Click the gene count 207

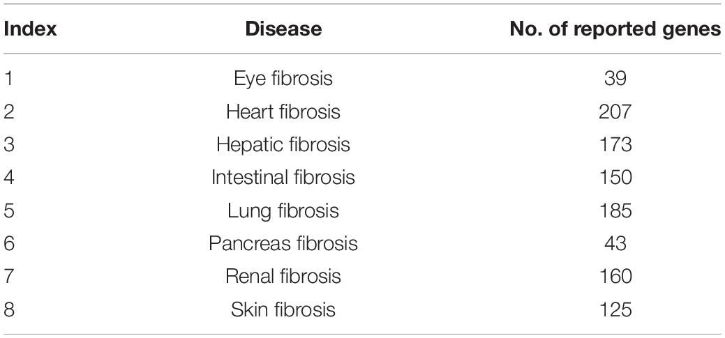pos(615,112)
